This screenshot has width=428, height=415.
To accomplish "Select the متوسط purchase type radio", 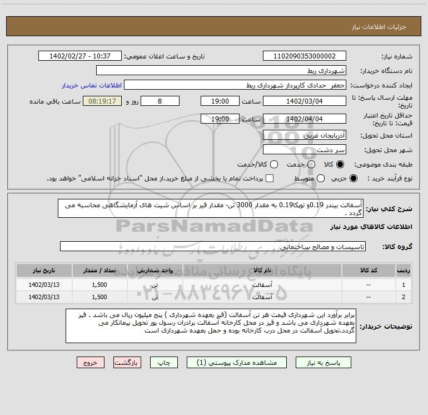I will click(x=321, y=178).
